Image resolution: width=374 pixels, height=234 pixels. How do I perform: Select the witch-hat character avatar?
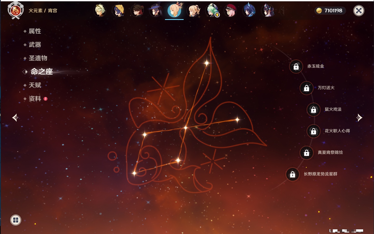point(156,11)
